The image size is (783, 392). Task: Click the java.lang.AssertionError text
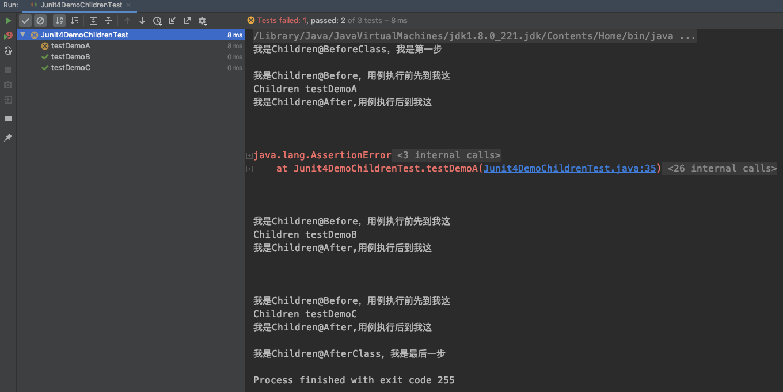pos(322,155)
